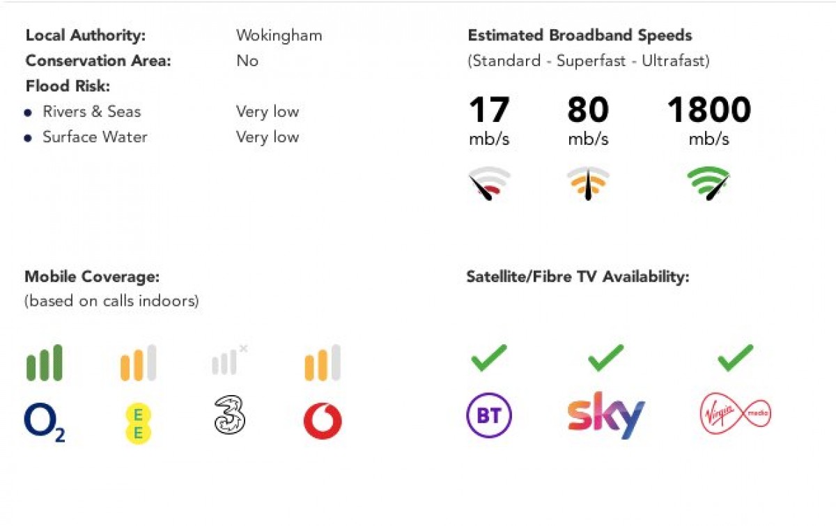Click the 1800 mb/s ultrafast speed value
The width and height of the screenshot is (836, 526).
click(x=709, y=120)
